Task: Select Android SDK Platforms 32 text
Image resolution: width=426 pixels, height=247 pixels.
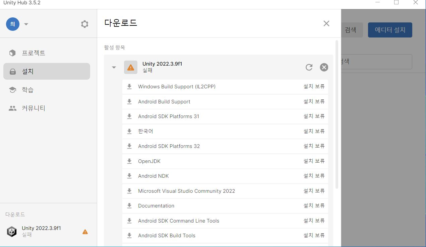Action: point(169,146)
